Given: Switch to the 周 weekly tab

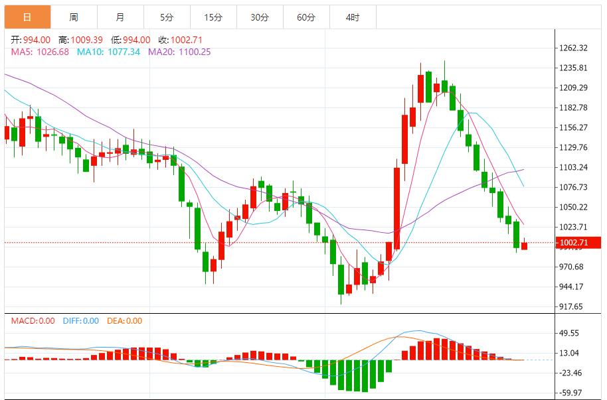Looking at the screenshot, I should (74, 17).
